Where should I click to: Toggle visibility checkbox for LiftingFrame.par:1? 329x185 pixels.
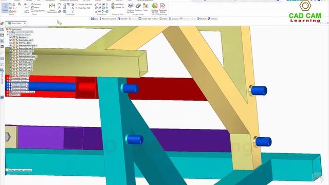pos(11,59)
